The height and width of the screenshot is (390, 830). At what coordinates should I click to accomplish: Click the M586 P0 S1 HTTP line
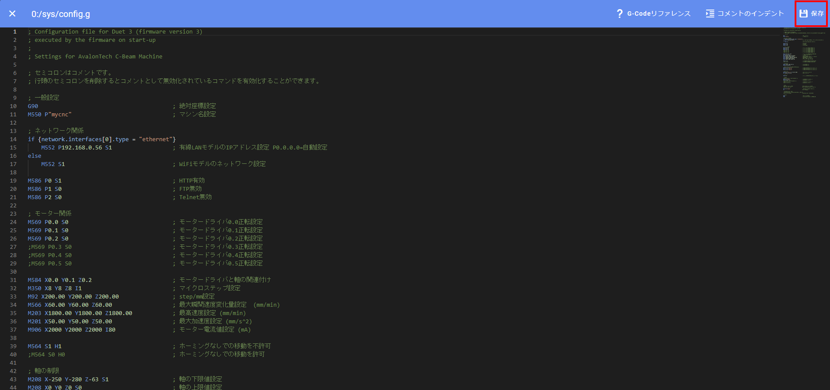[45, 181]
